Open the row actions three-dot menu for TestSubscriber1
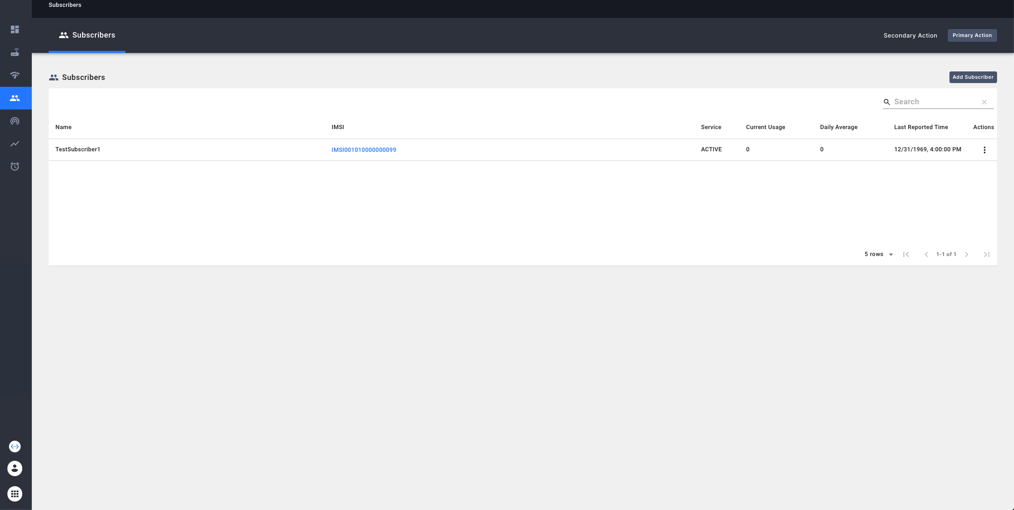The height and width of the screenshot is (510, 1014). 984,150
